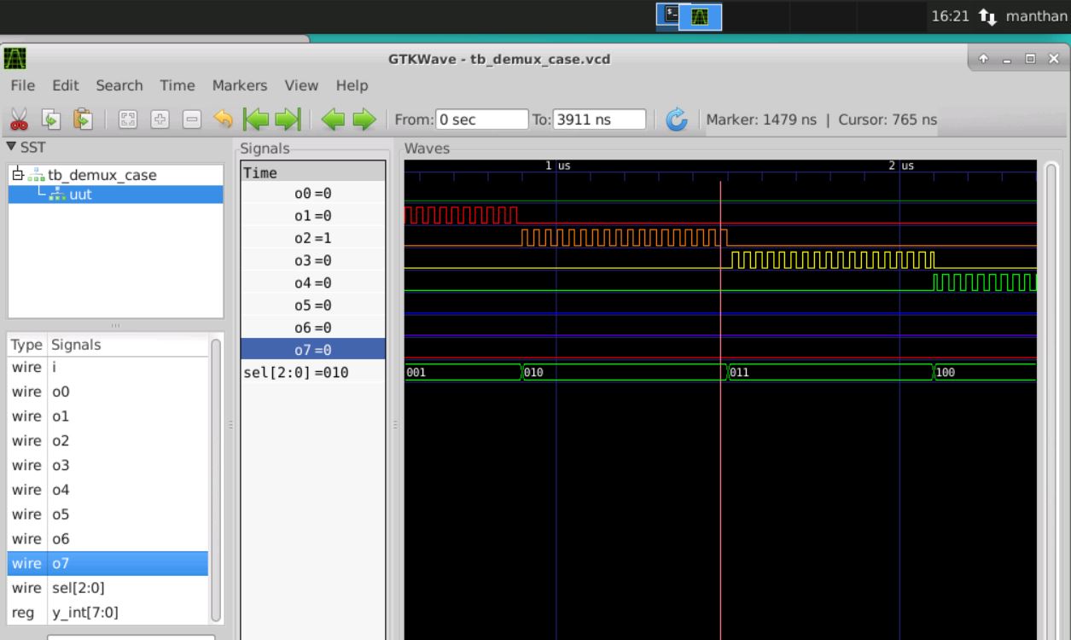Select the o4 =0 trace name

(x=312, y=282)
